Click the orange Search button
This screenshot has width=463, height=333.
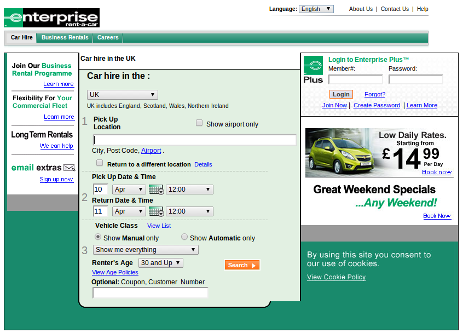pos(242,265)
